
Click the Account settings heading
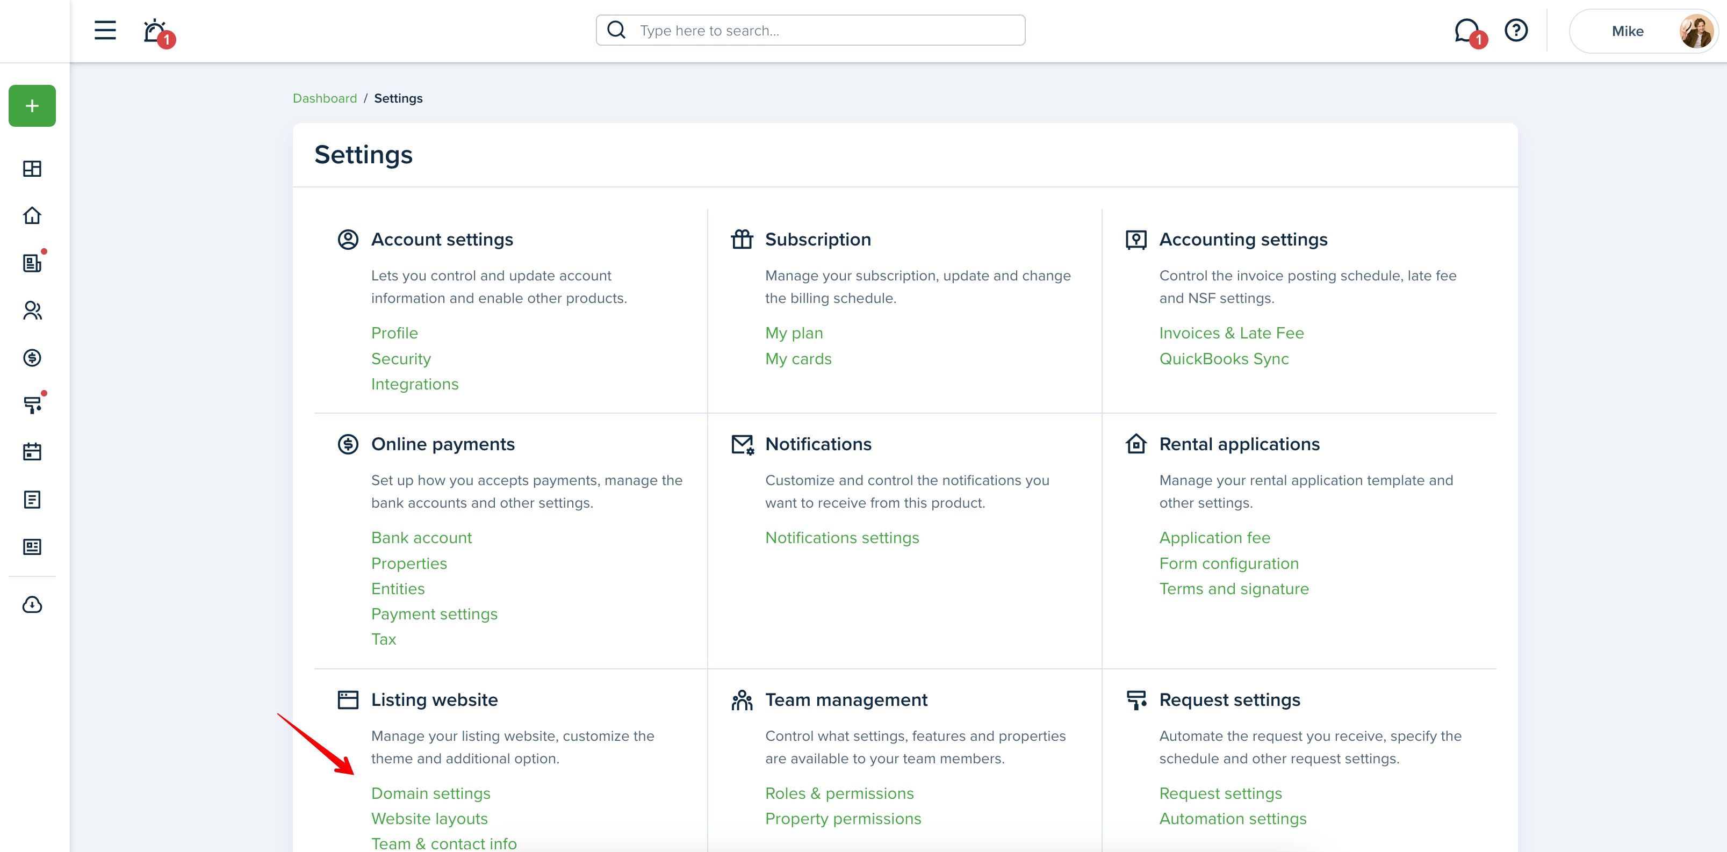click(442, 240)
